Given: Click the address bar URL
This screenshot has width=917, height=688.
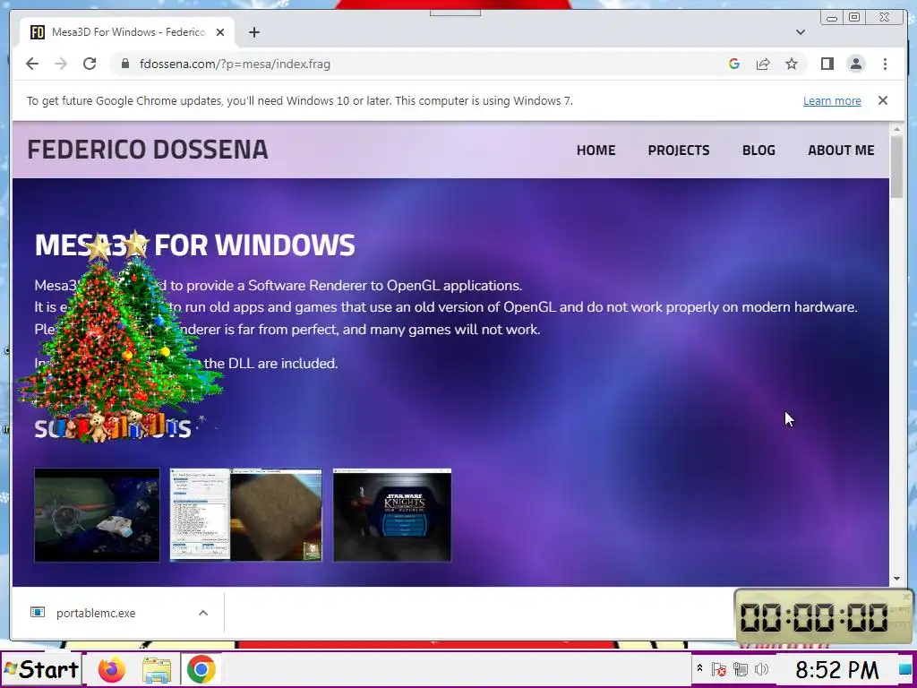Looking at the screenshot, I should 235,64.
